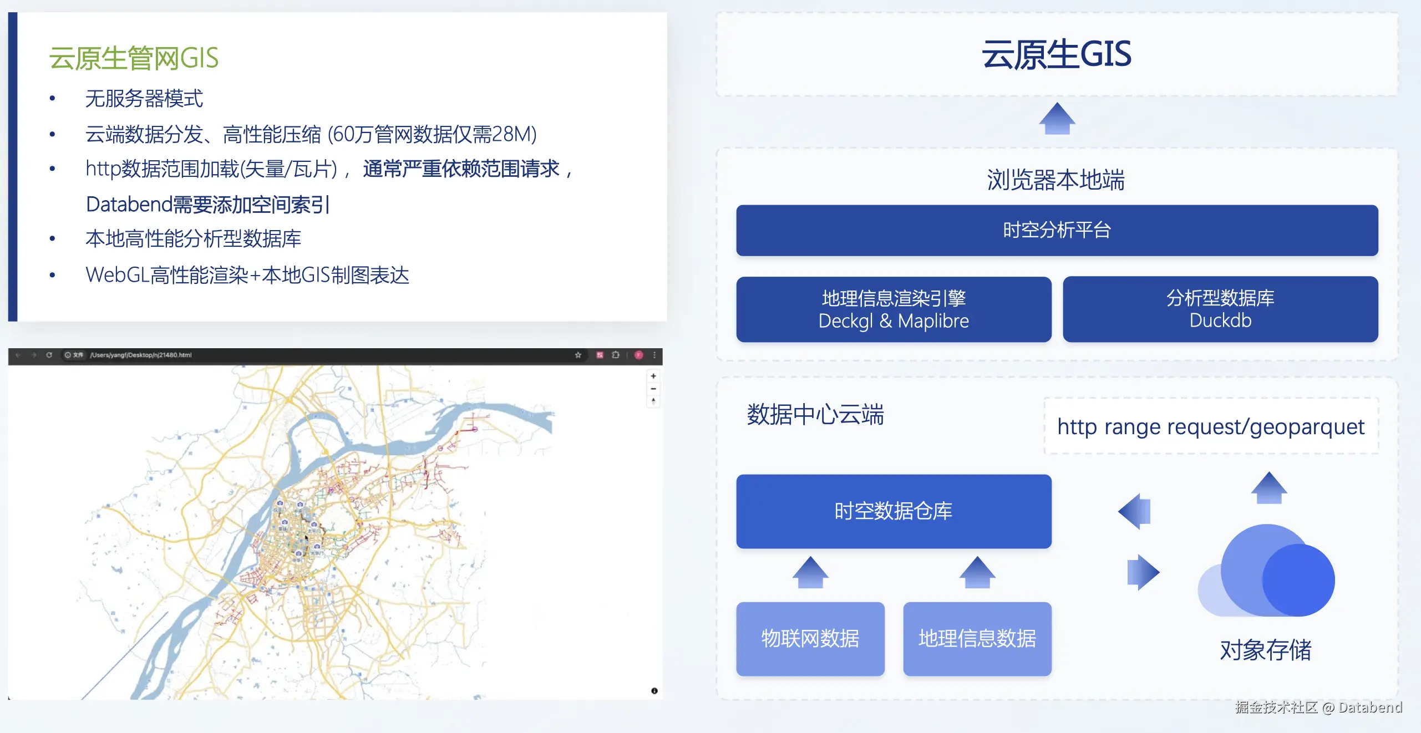
Task: Click the 时空数据仓库 block
Action: pyautogui.click(x=894, y=511)
